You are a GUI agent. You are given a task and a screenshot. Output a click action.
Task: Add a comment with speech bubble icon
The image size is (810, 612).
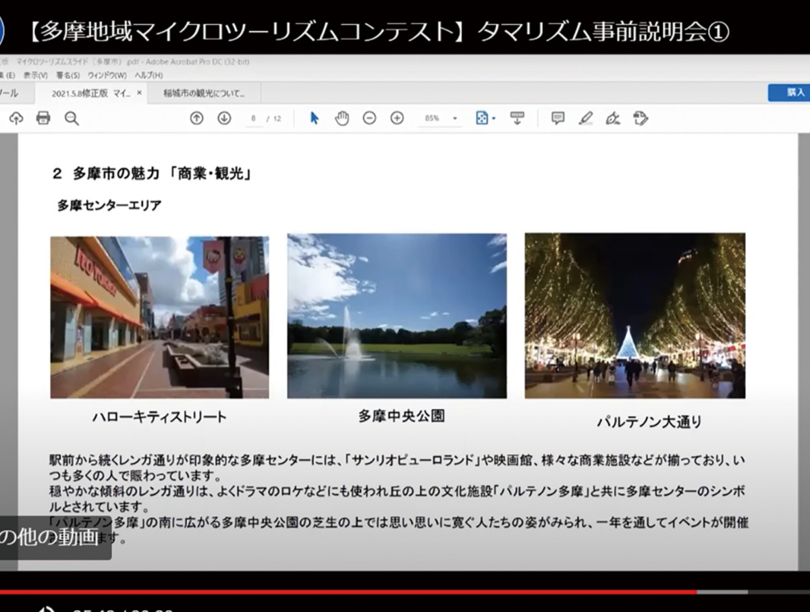558,118
